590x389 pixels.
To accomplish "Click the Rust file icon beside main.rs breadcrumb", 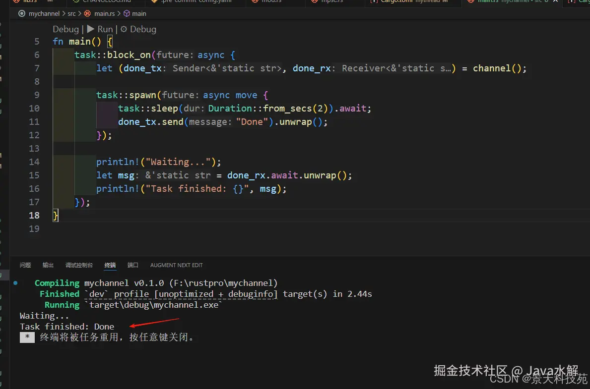I will [x=87, y=13].
